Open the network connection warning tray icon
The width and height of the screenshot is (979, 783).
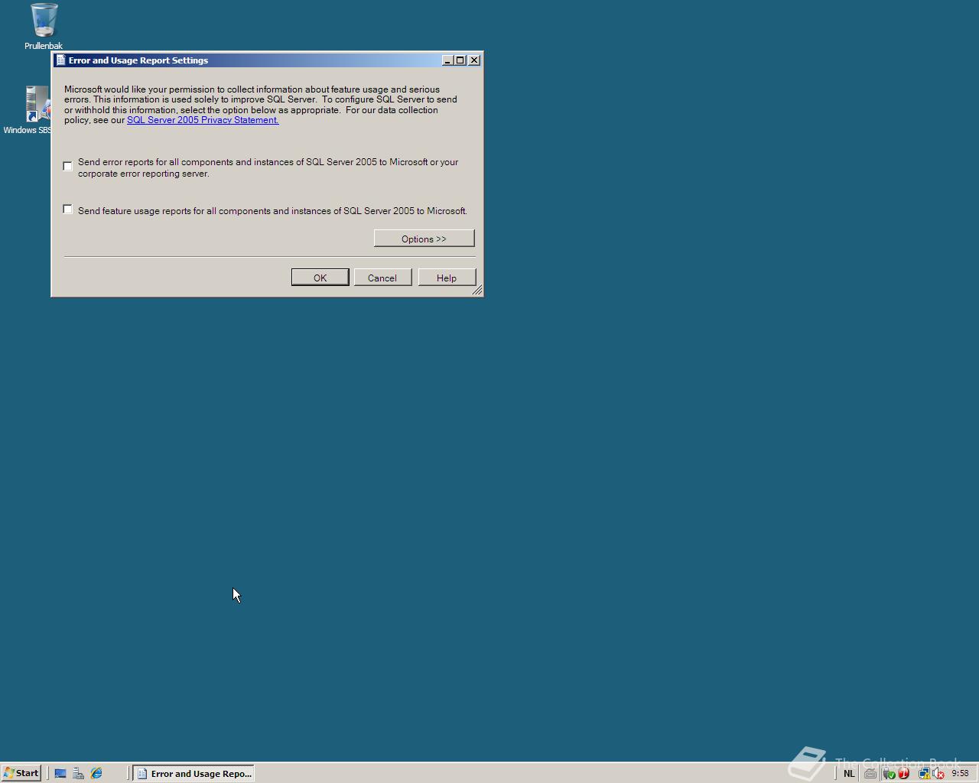coord(925,773)
